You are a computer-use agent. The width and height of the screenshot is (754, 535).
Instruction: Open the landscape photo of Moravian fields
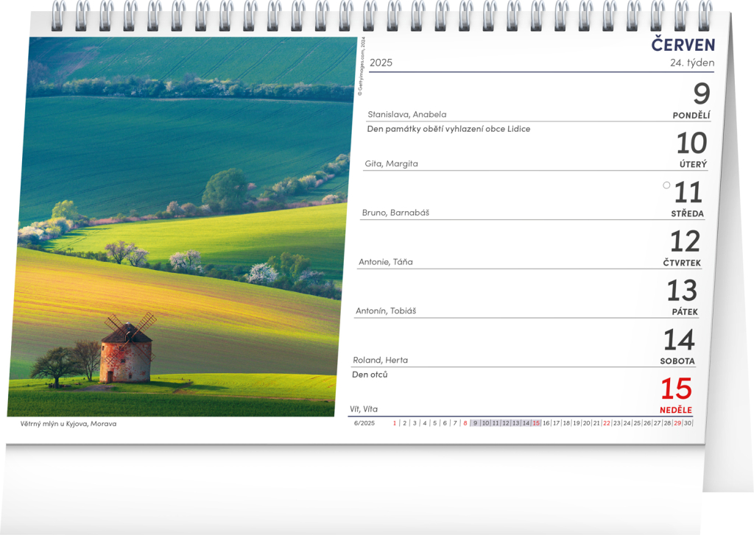pyautogui.click(x=184, y=184)
